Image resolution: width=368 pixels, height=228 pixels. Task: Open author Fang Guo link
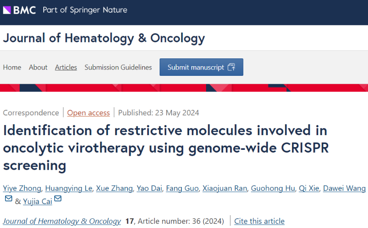[x=182, y=188]
